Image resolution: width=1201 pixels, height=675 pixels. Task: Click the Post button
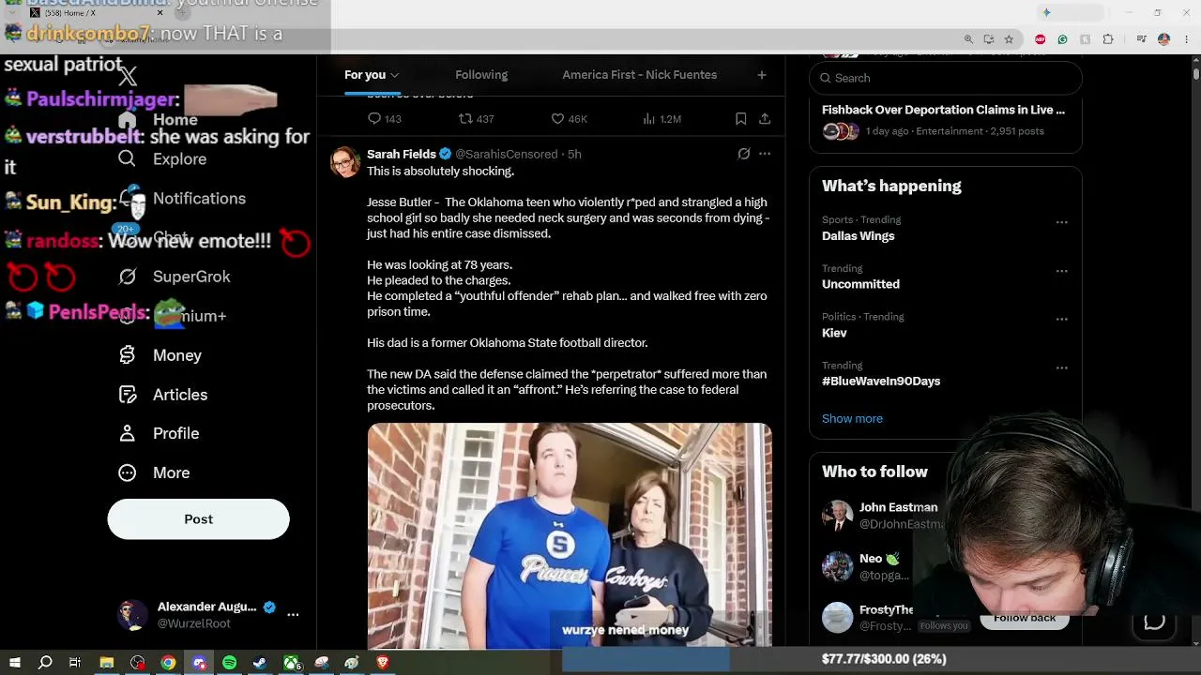pos(198,519)
